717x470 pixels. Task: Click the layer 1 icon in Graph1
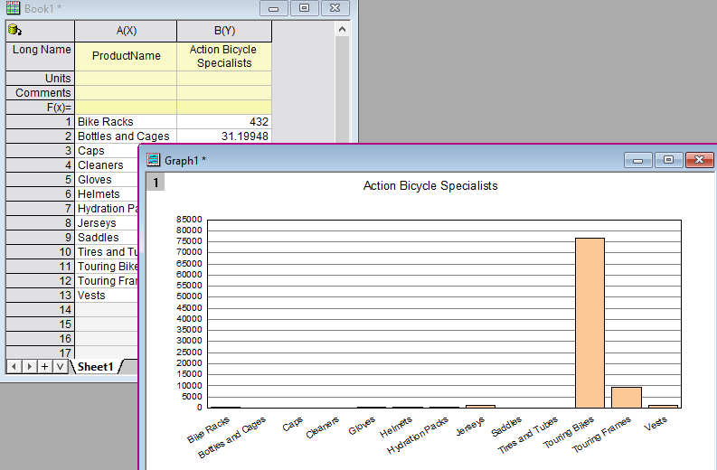[156, 183]
